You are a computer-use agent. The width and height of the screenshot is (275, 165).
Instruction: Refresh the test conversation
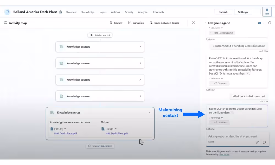coord(270,23)
